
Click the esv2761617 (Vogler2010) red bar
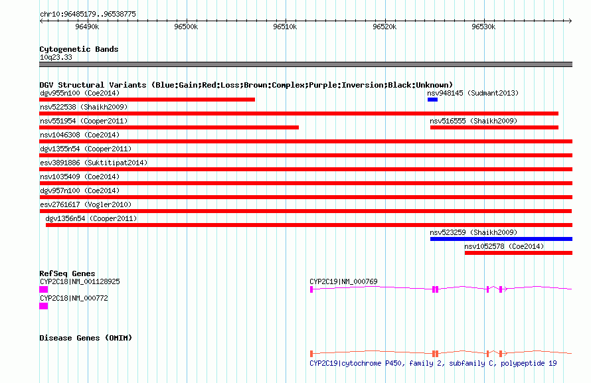pos(305,211)
